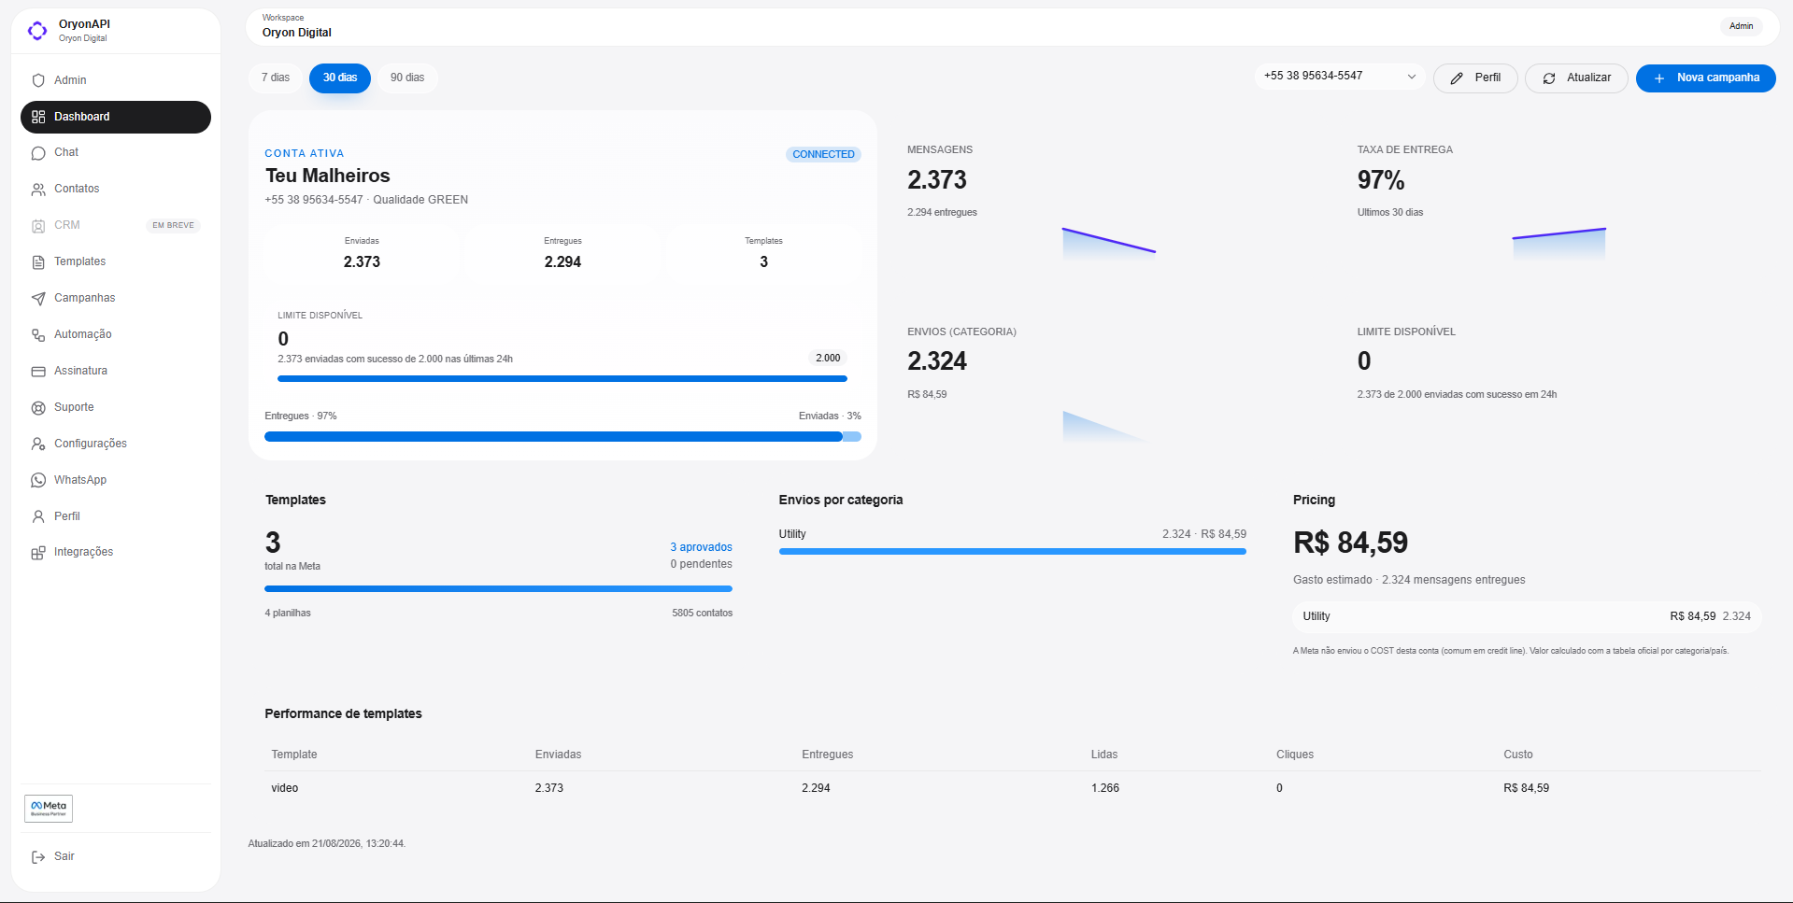Image resolution: width=1793 pixels, height=903 pixels.
Task: Click the Utility row in Pricing
Action: tap(1527, 616)
